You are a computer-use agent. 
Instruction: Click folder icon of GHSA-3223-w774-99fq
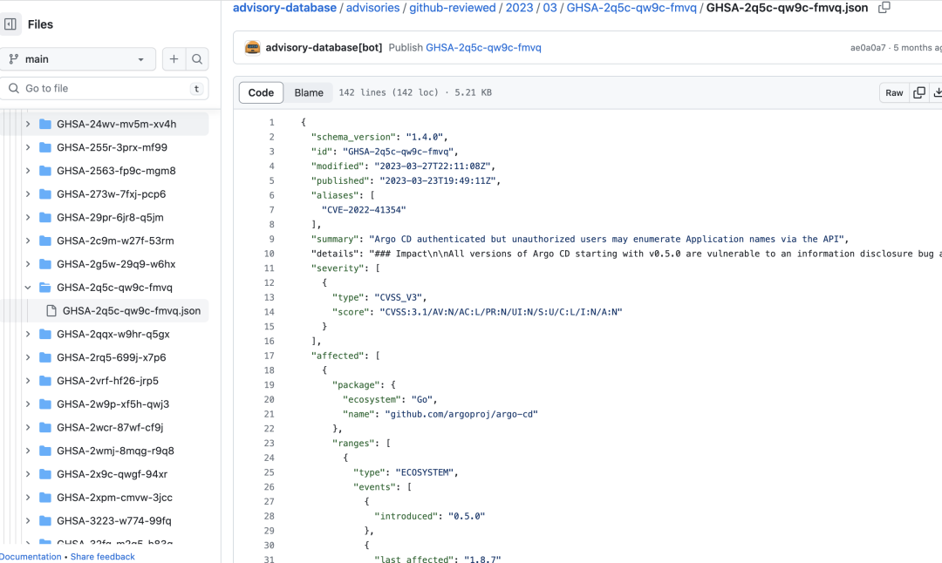(45, 521)
